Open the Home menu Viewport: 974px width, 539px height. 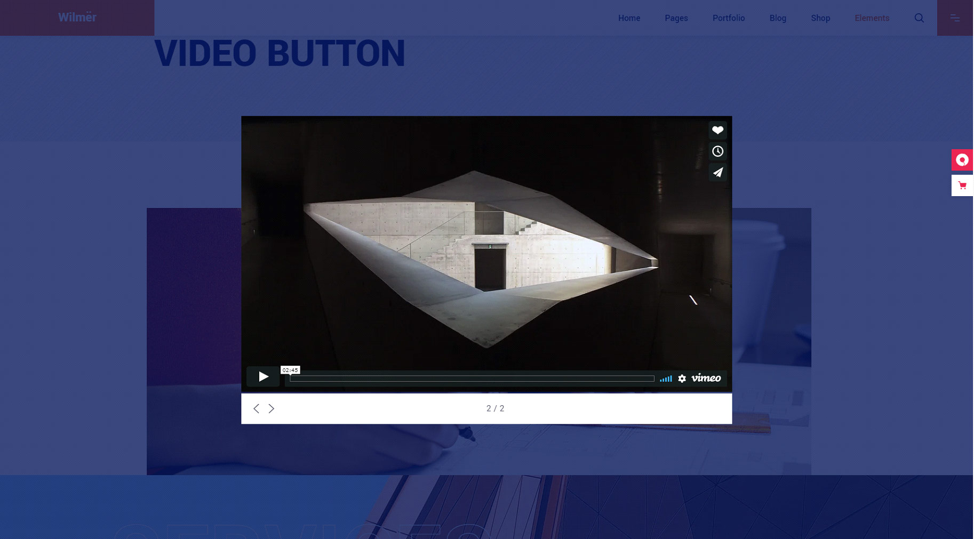pyautogui.click(x=629, y=18)
